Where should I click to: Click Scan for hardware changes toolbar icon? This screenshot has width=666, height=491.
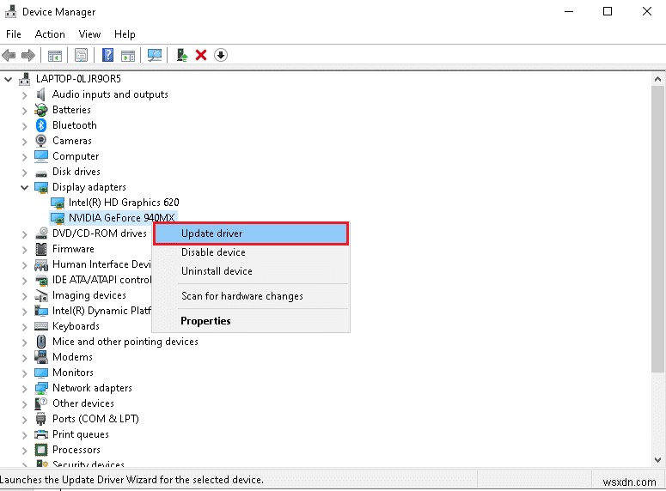click(x=155, y=55)
